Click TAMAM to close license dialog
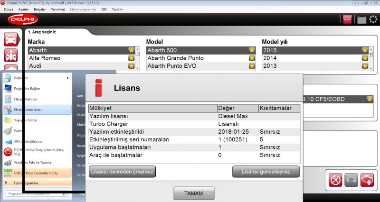This screenshot has height=202, width=380. 194,193
